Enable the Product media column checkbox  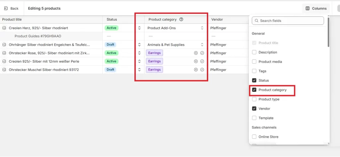click(254, 62)
